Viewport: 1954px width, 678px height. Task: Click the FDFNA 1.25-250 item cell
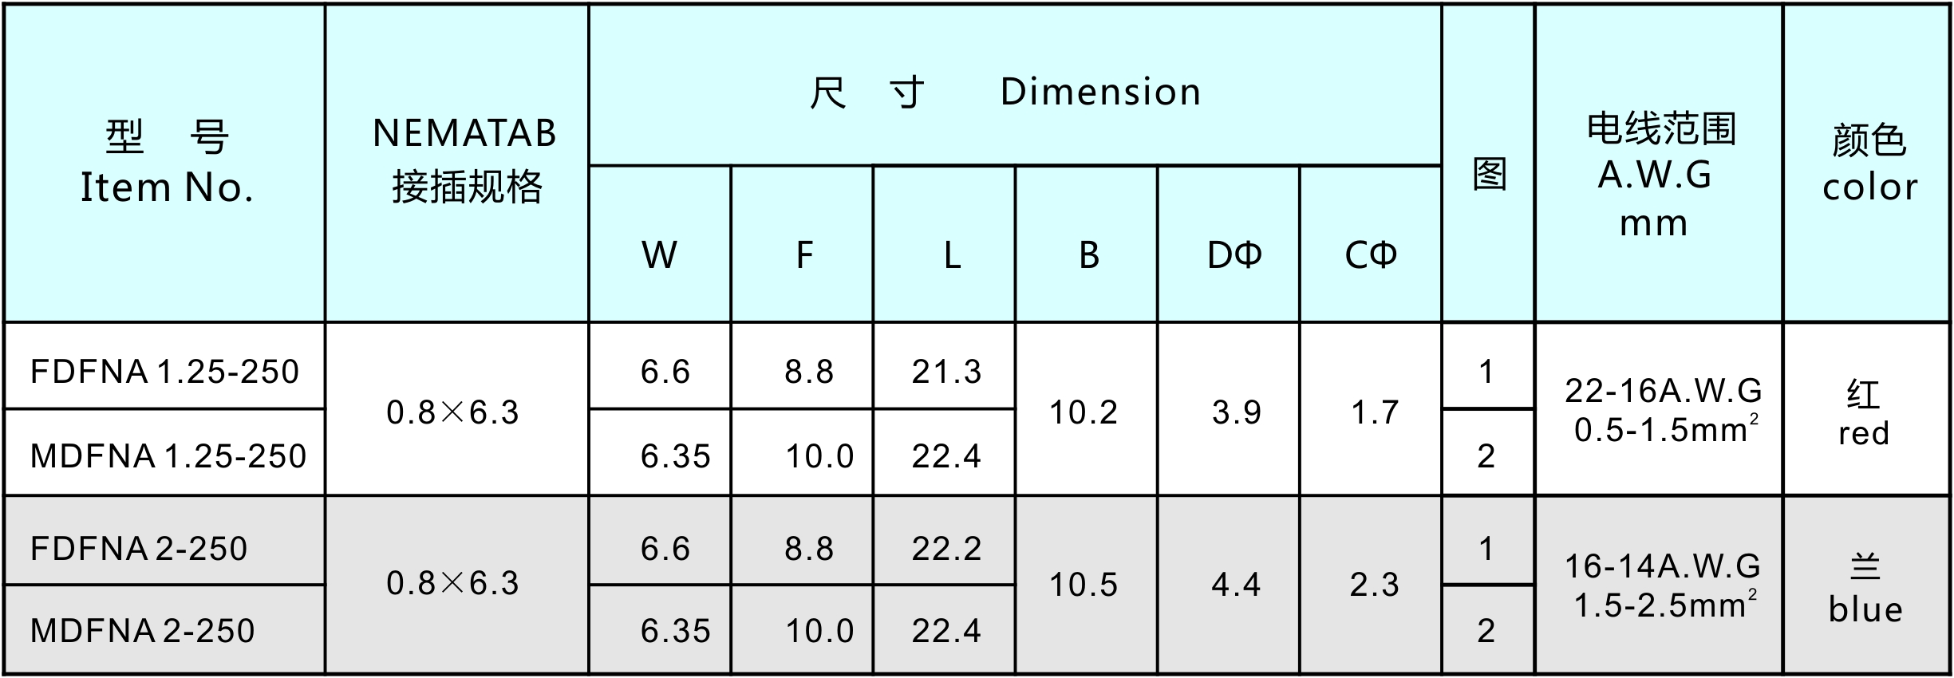click(164, 372)
